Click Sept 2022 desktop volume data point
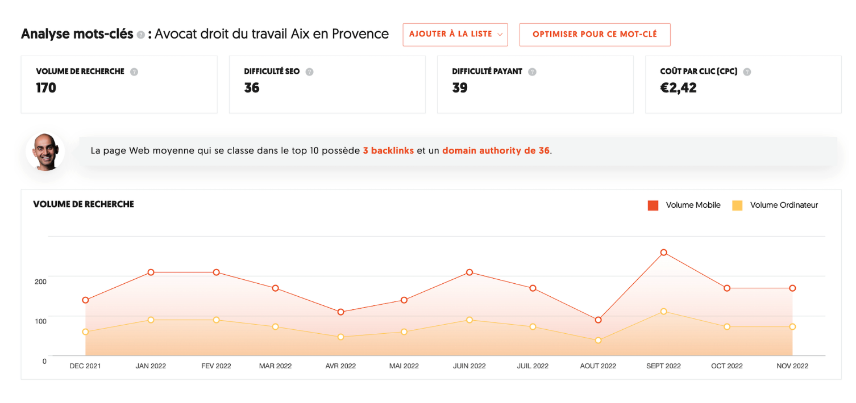The width and height of the screenshot is (856, 403). (663, 312)
